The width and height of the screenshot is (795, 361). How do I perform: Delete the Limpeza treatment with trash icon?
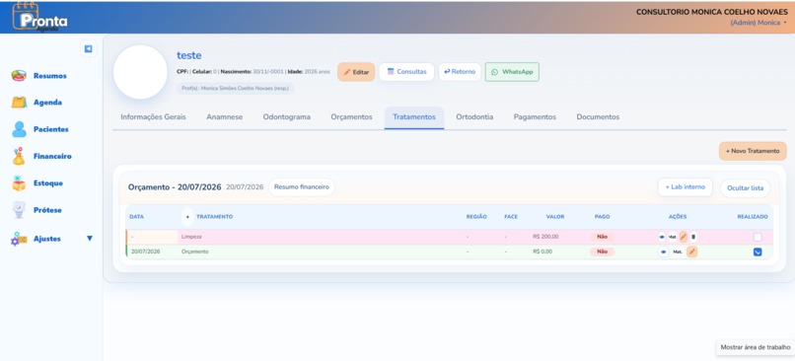tap(693, 237)
